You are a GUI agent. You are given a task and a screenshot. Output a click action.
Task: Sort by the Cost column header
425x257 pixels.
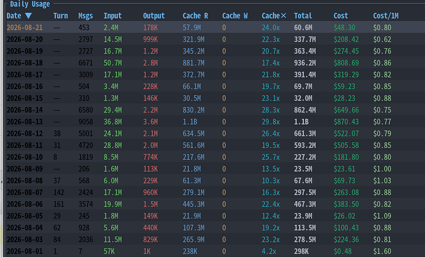tap(341, 16)
